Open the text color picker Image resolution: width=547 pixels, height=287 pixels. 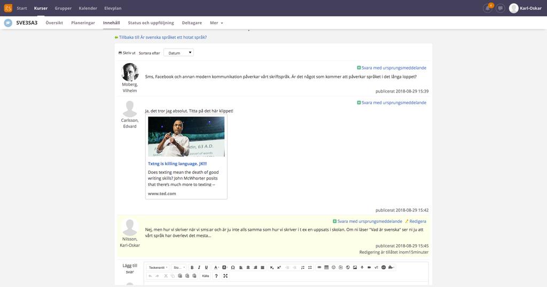pyautogui.click(x=216, y=267)
